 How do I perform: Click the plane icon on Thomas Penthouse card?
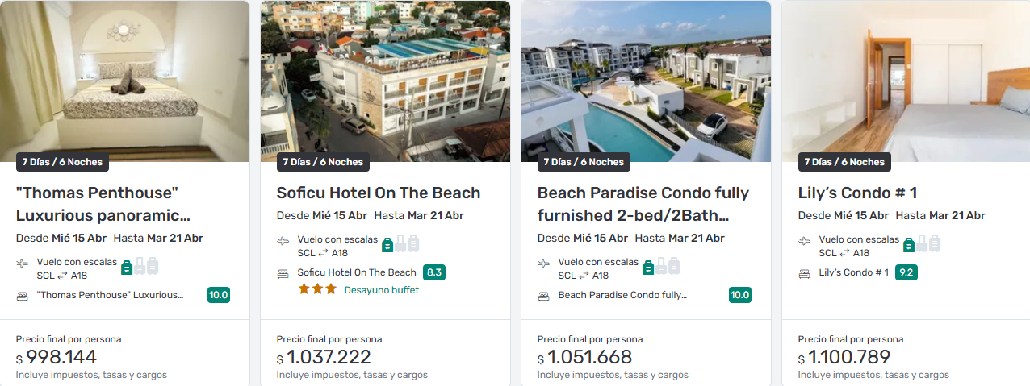22,264
